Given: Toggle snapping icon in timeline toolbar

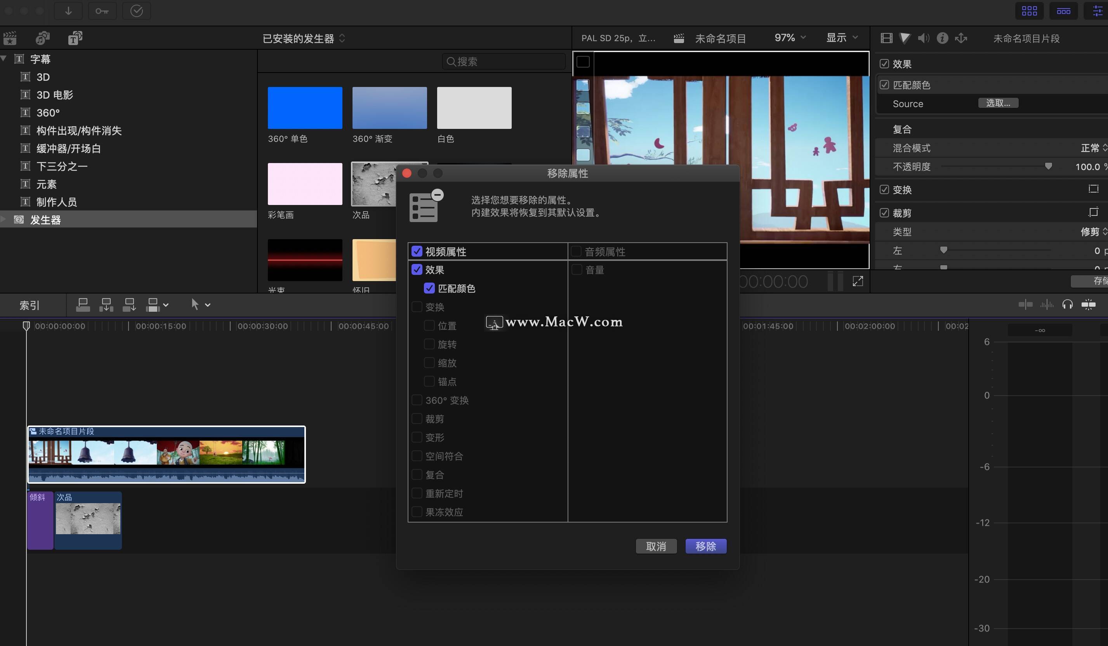Looking at the screenshot, I should coord(1089,304).
